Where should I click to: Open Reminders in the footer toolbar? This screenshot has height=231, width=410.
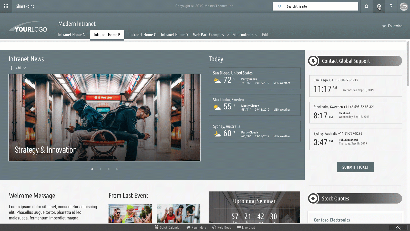[x=196, y=227]
